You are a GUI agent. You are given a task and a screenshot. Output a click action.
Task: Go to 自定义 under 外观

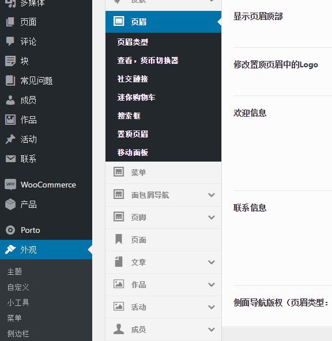click(x=18, y=288)
